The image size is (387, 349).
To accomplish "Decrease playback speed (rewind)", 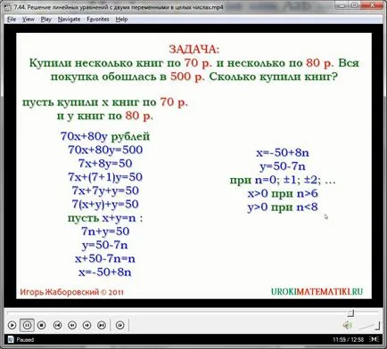I will (72, 325).
